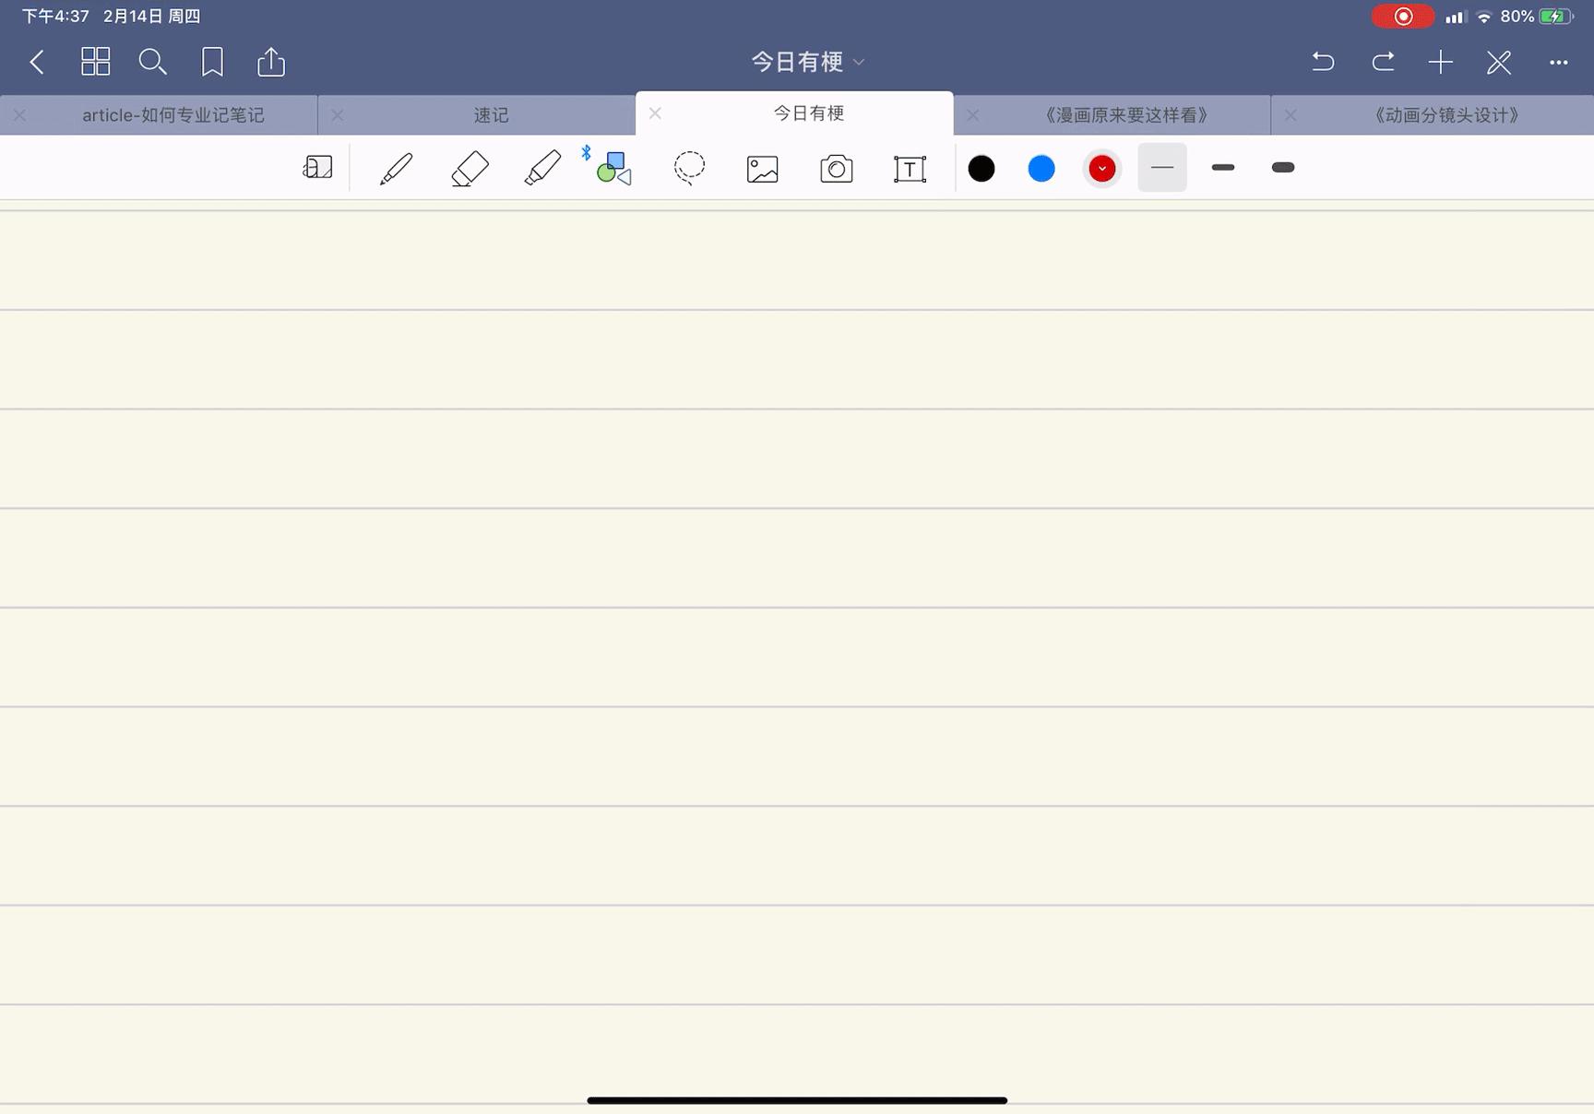Select the Eraser tool

470,168
